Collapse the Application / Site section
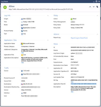This screenshot has width=101, height=107. coord(48,40)
